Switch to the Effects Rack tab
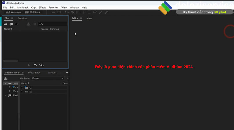This screenshot has height=130, width=234. pyautogui.click(x=34, y=73)
